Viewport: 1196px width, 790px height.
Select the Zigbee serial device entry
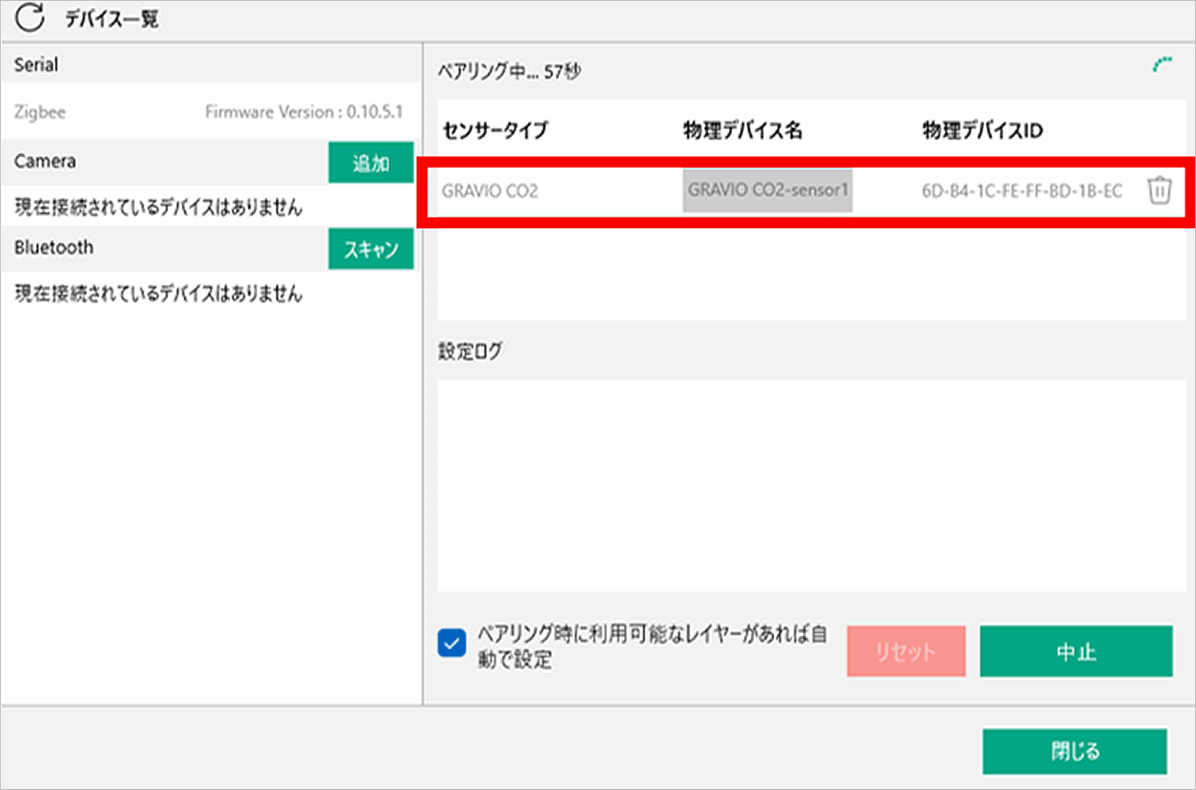click(x=210, y=112)
